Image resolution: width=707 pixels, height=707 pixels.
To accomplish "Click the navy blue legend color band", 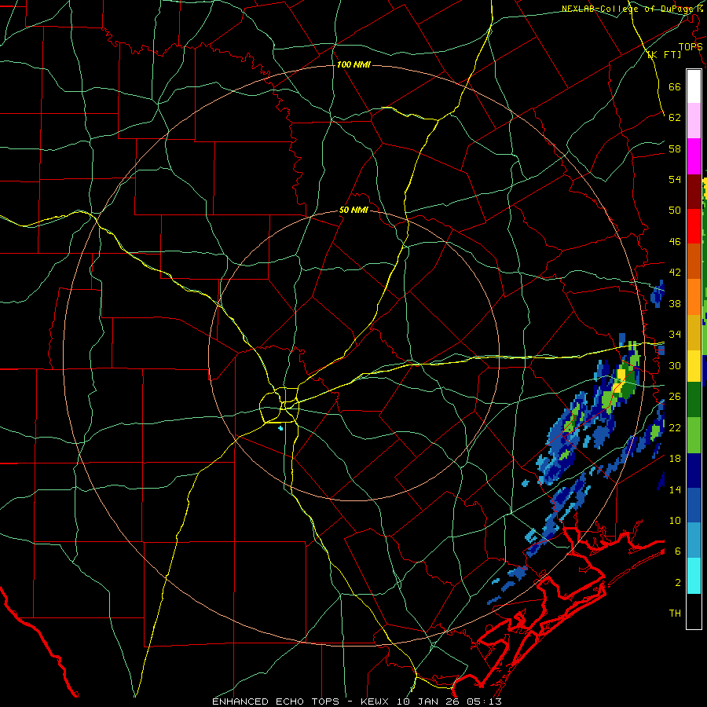I will (694, 471).
